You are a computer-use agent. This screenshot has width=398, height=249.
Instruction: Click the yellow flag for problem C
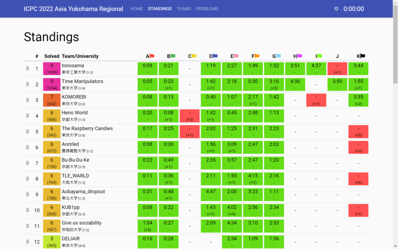point(194,56)
